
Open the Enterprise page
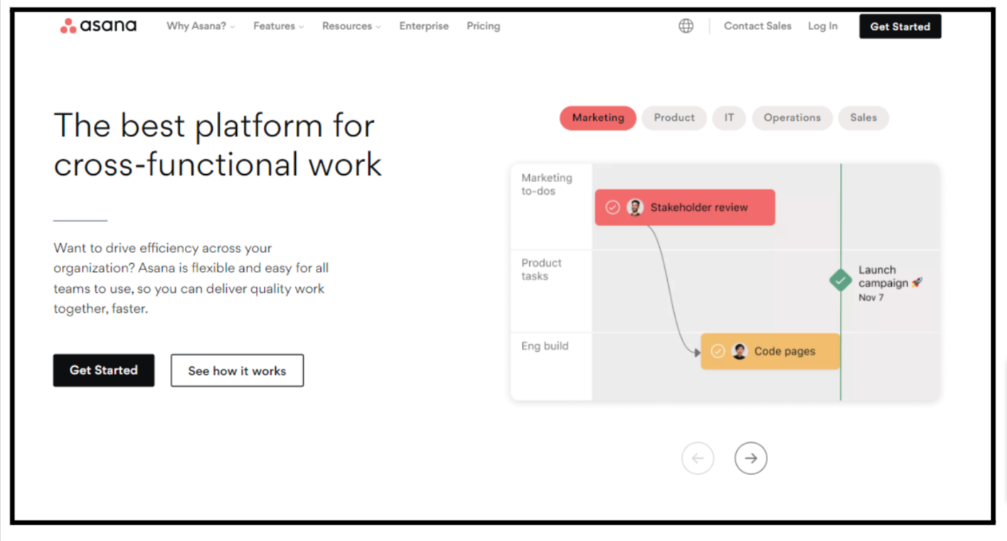424,26
